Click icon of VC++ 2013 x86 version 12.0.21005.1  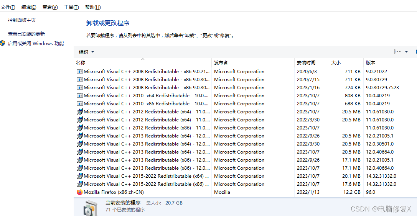click(79, 160)
